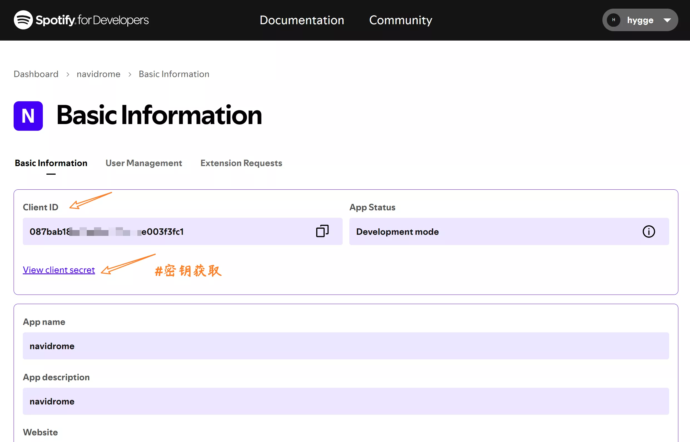
Task: Open navidrome breadcrumb link
Action: [x=98, y=74]
